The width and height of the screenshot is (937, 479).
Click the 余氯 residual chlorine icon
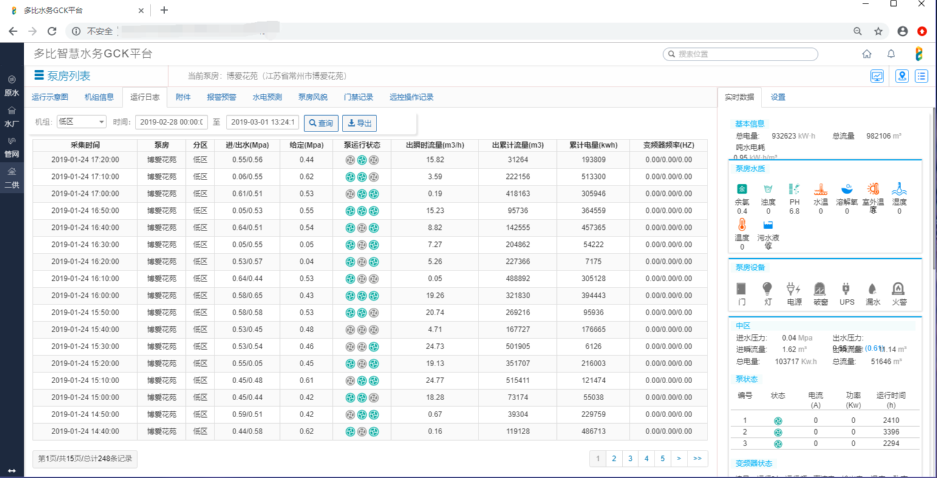[x=741, y=190]
